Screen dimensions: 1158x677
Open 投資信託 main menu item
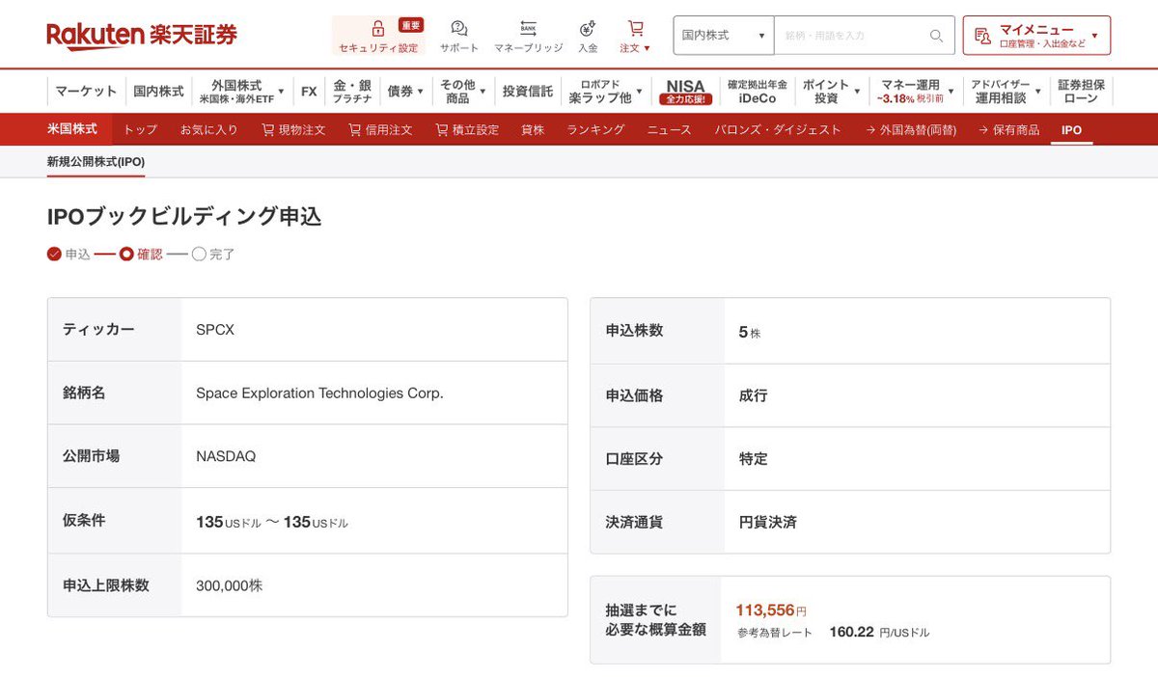point(528,92)
